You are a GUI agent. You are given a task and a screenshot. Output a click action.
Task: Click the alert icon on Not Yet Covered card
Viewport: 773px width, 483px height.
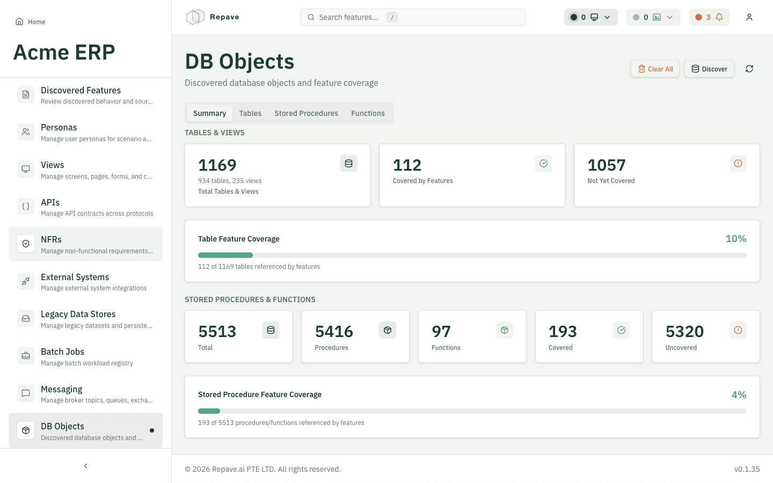738,164
